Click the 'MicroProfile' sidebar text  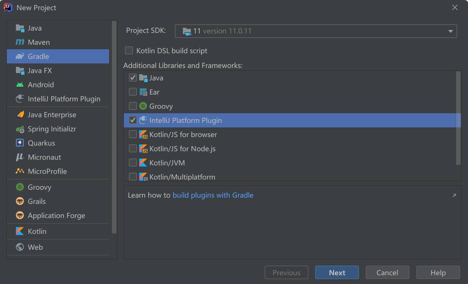(x=47, y=171)
